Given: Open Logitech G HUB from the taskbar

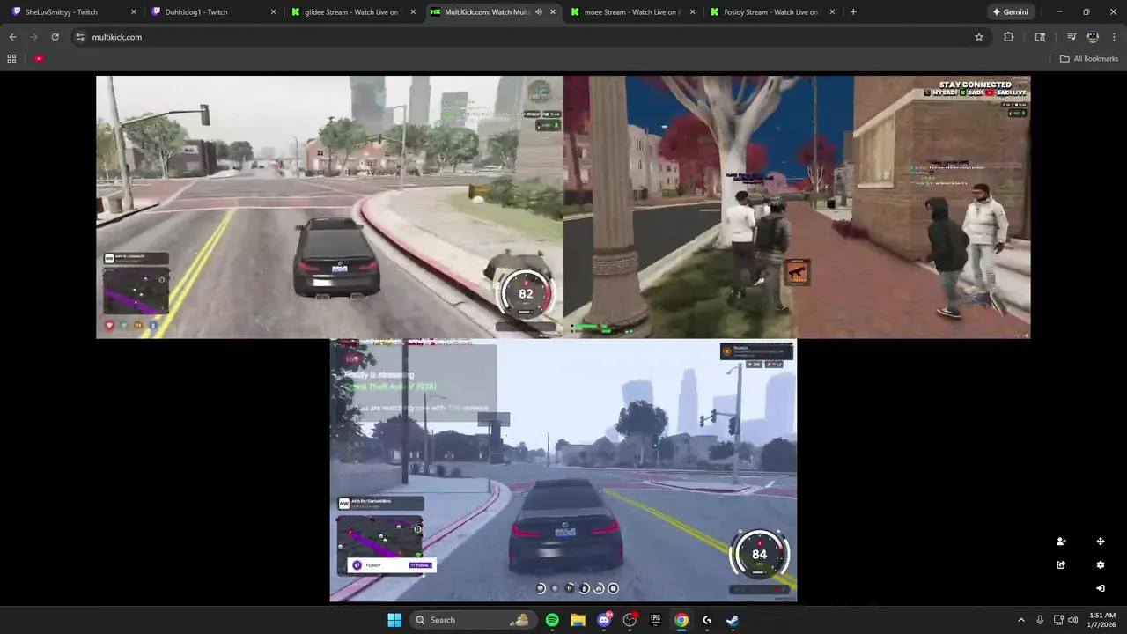Looking at the screenshot, I should (x=707, y=620).
